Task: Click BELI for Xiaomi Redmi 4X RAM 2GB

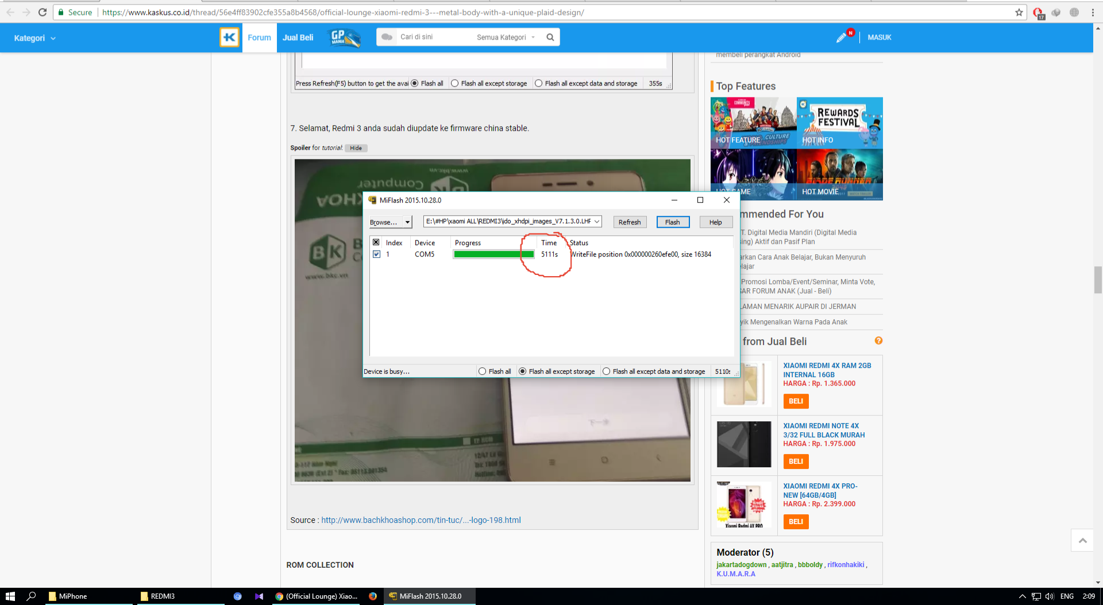Action: point(796,401)
